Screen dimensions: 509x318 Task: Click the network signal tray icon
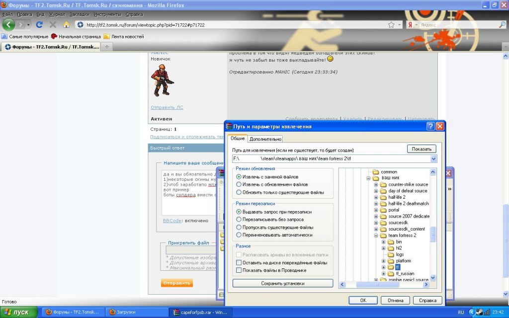(x=487, y=312)
